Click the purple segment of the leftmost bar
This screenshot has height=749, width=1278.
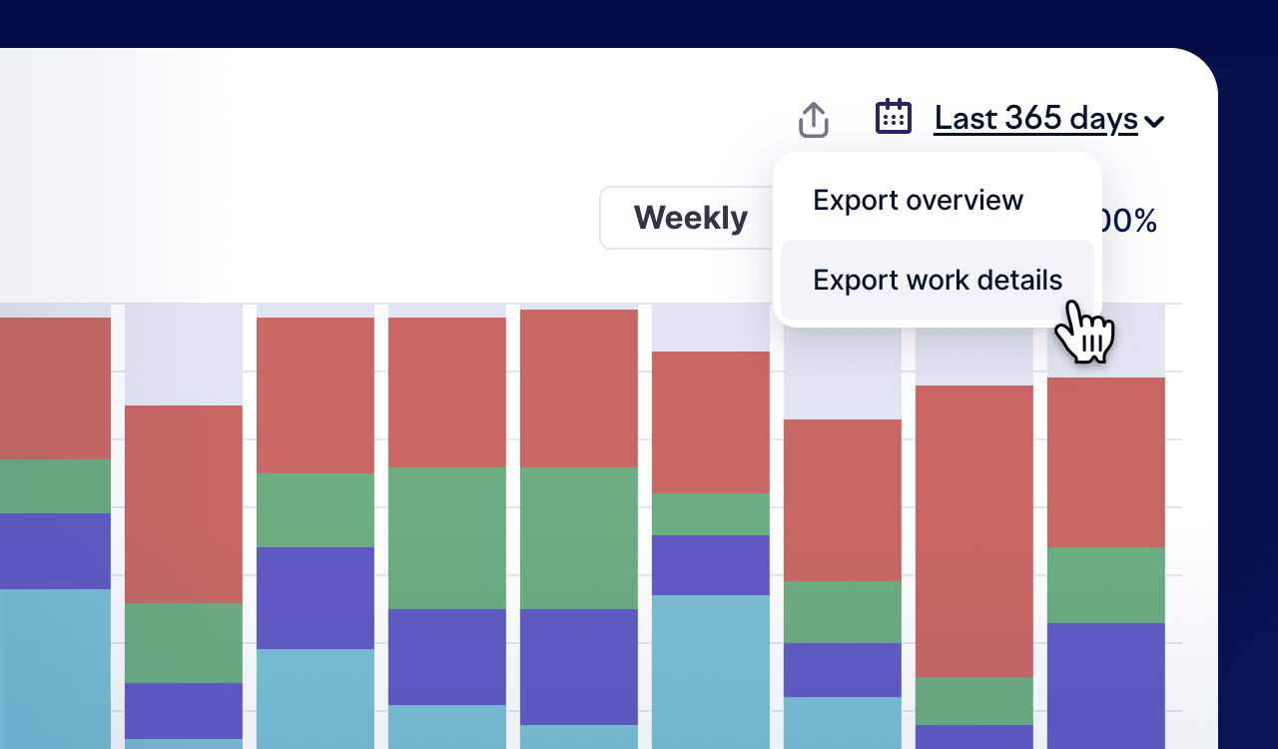pyautogui.click(x=55, y=550)
